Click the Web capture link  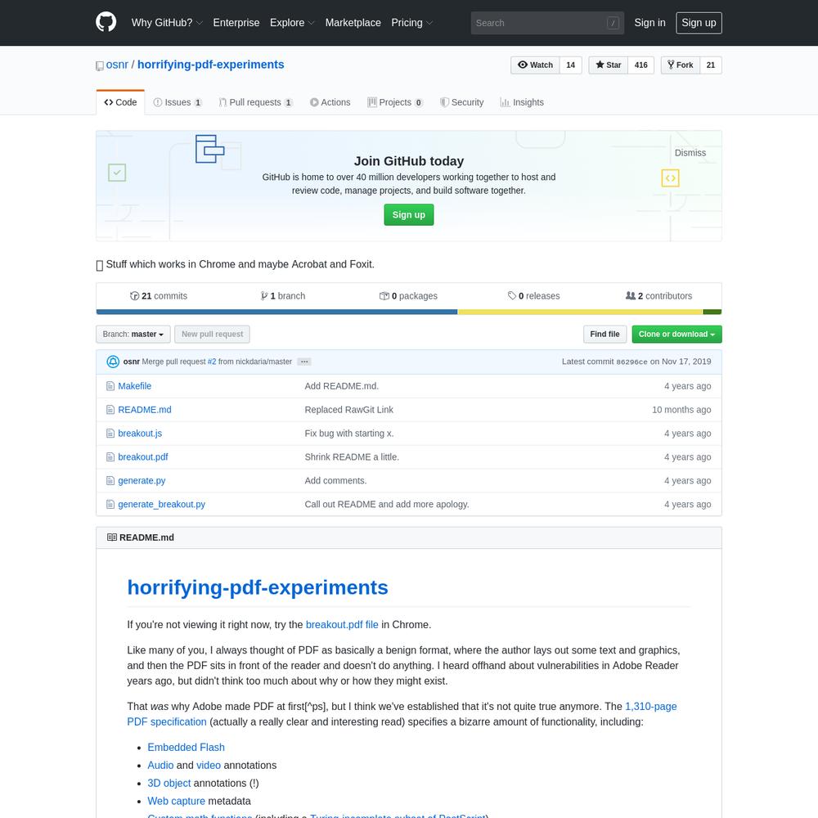pyautogui.click(x=177, y=801)
